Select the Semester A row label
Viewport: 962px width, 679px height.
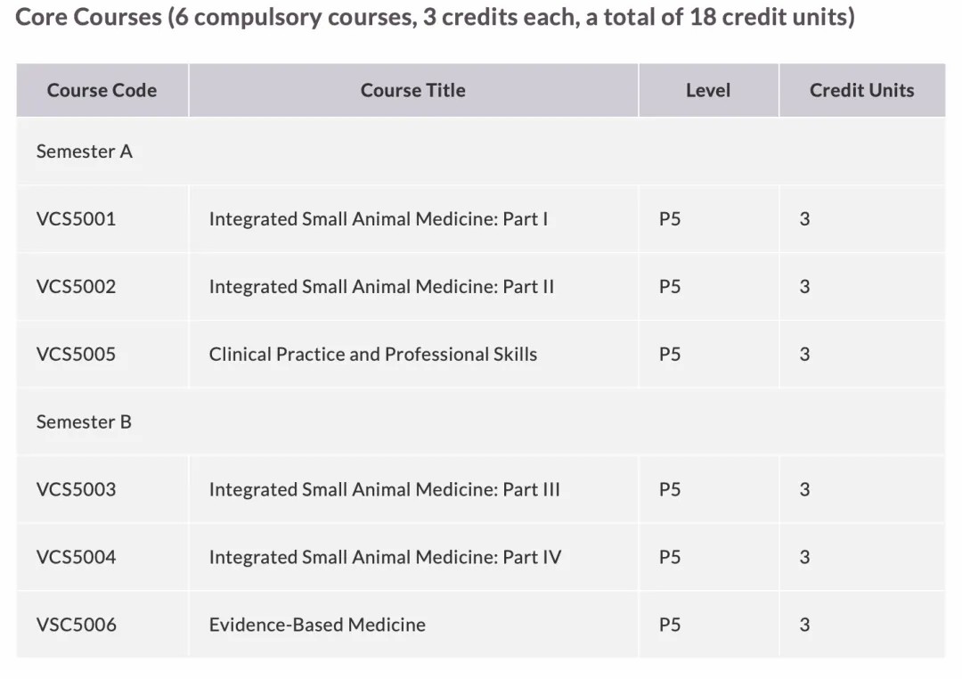tap(84, 151)
